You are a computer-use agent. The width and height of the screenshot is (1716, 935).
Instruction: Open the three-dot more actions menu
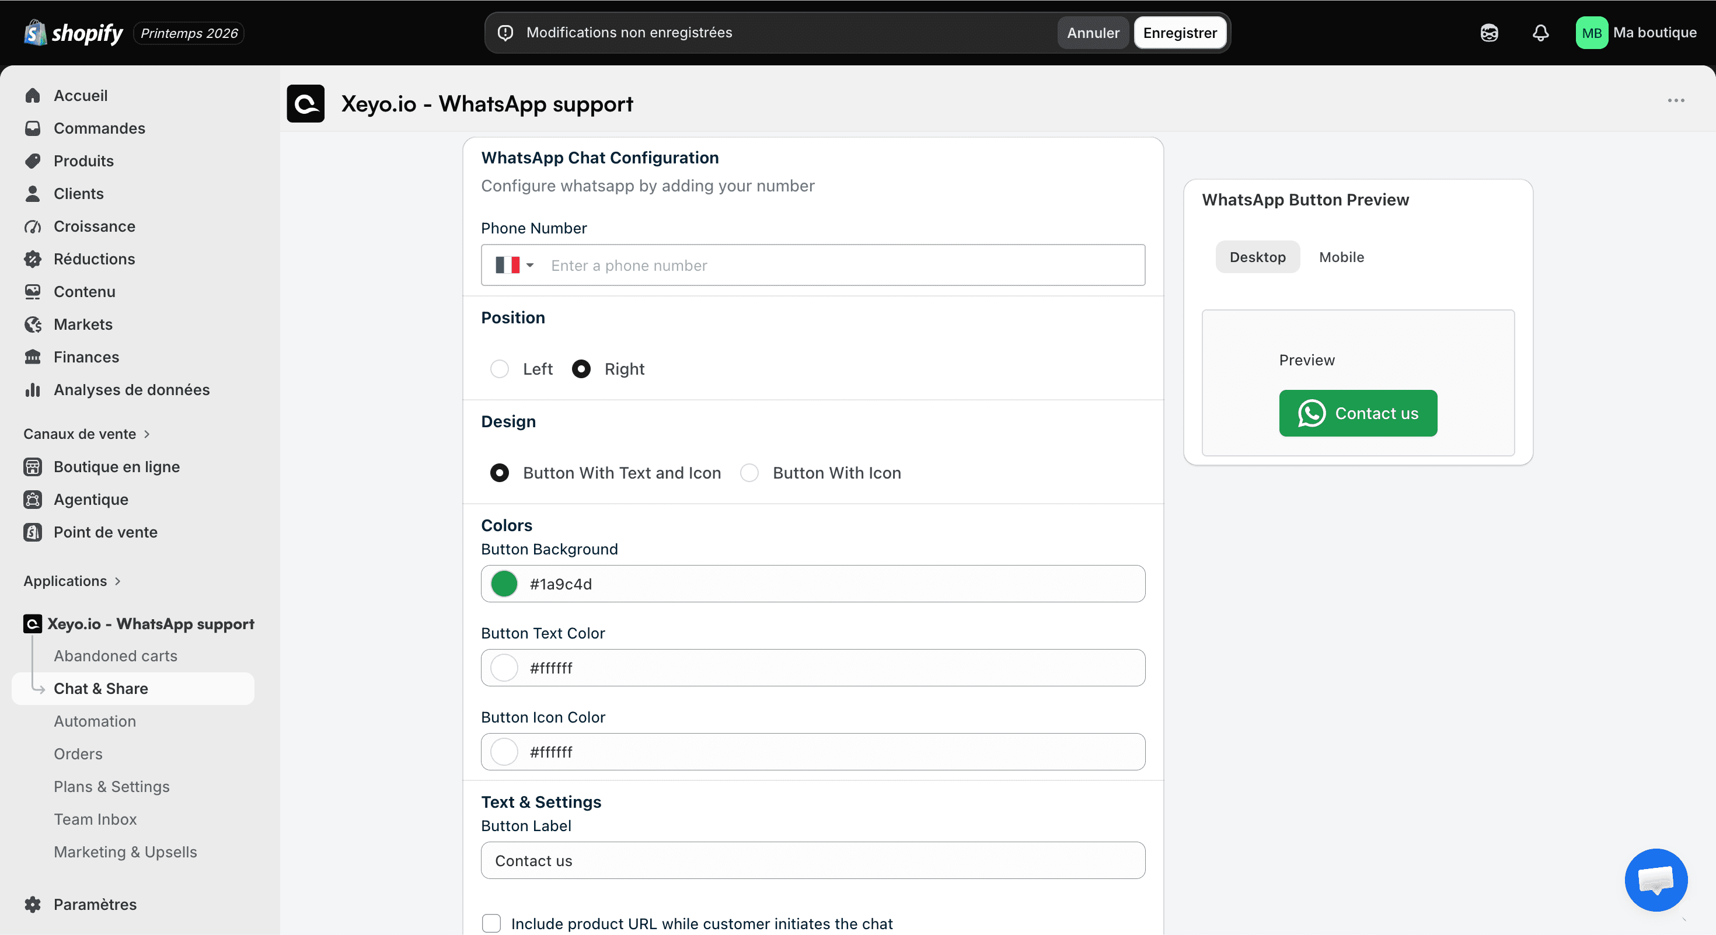(x=1676, y=100)
